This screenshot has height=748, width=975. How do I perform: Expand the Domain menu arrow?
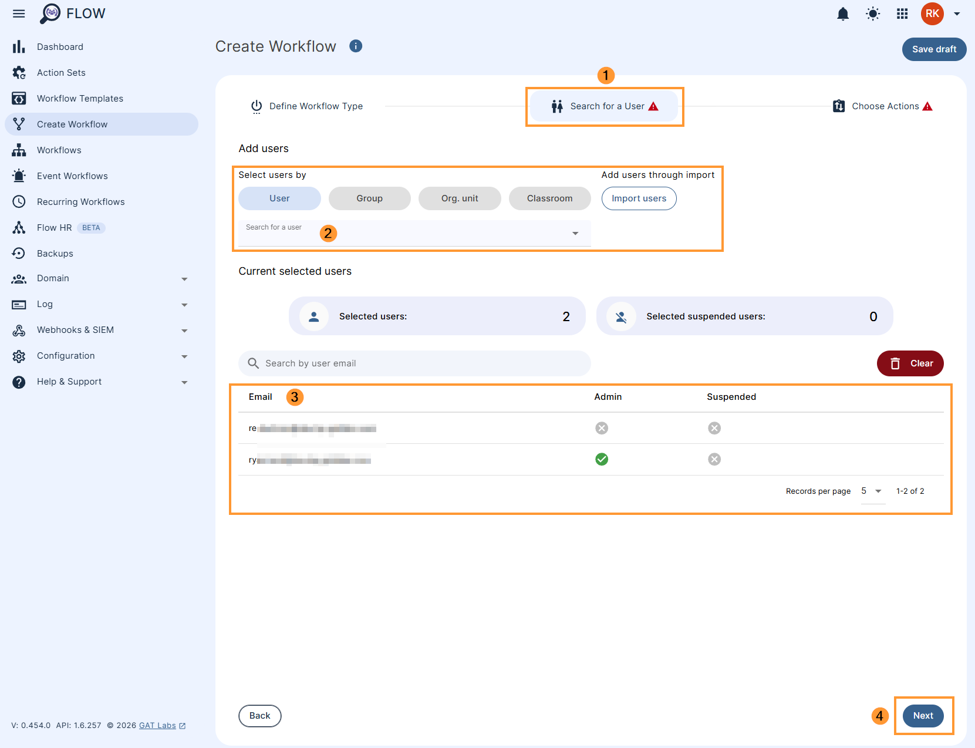pyautogui.click(x=184, y=279)
